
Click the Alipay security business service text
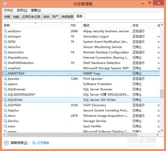pos(106,31)
